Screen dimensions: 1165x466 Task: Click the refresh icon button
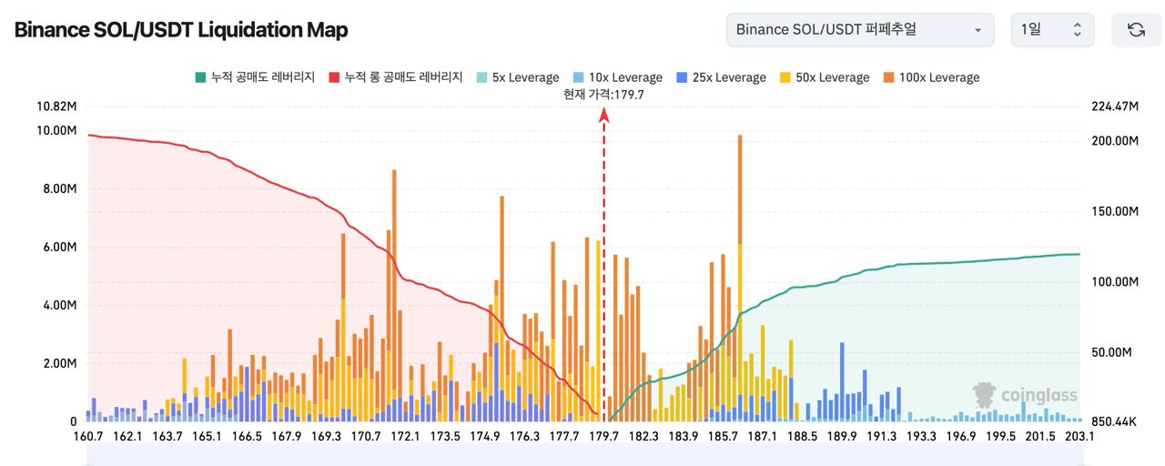1136,30
